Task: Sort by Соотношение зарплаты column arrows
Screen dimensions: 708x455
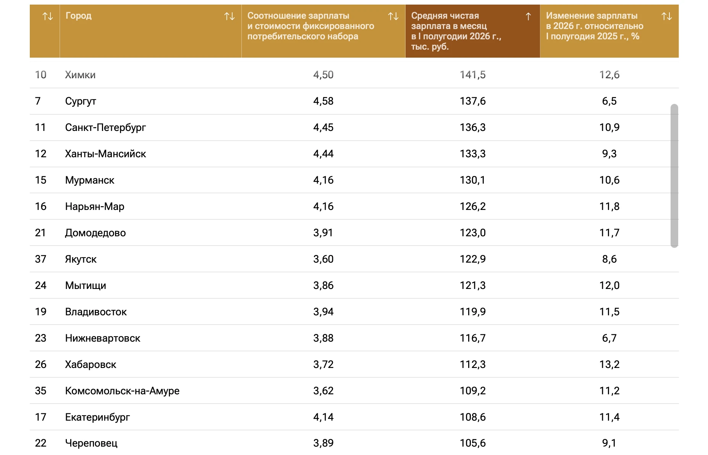Action: tap(393, 16)
